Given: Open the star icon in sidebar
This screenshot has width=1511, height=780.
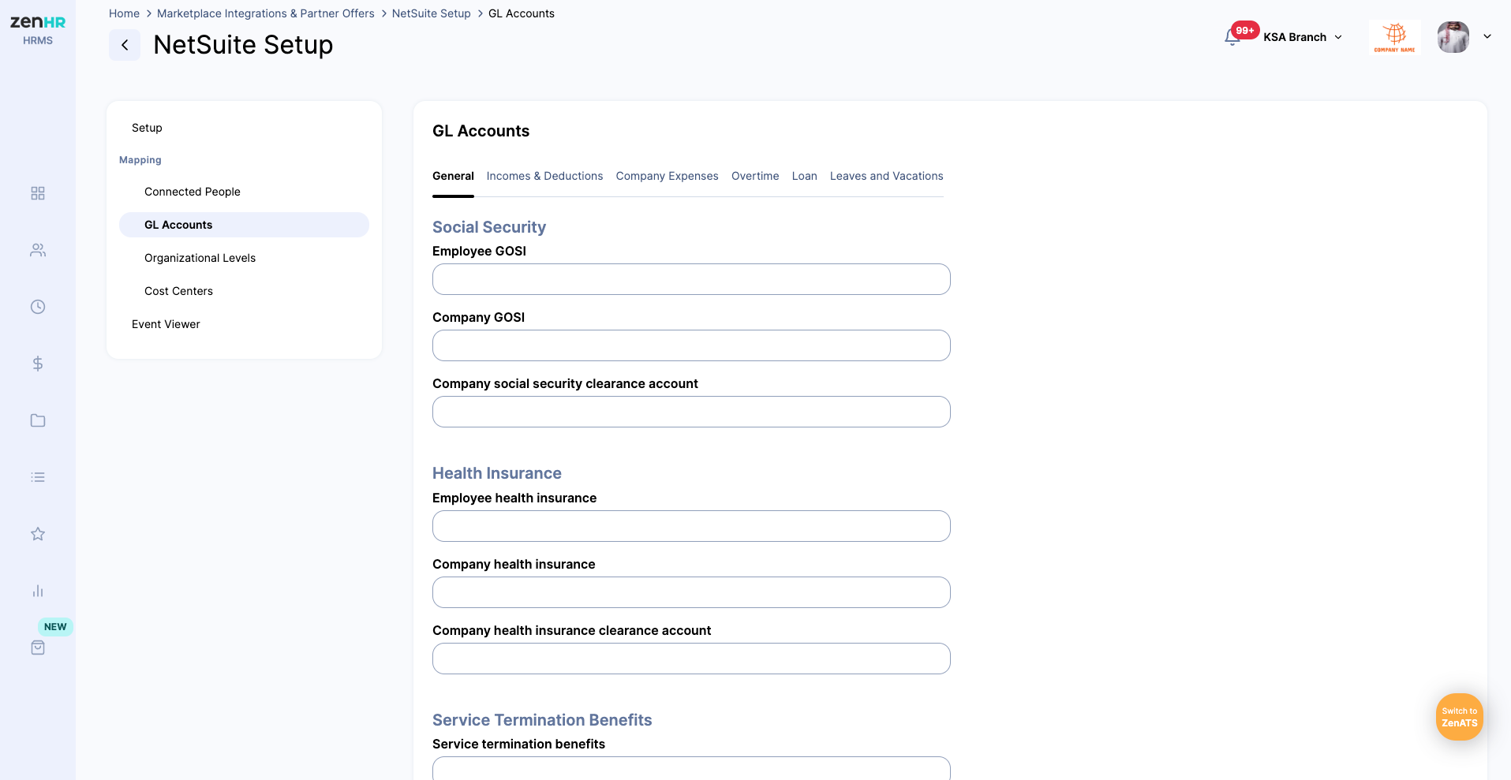Looking at the screenshot, I should coord(38,534).
